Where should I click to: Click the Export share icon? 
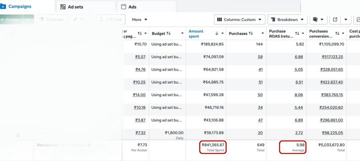coord(335,20)
